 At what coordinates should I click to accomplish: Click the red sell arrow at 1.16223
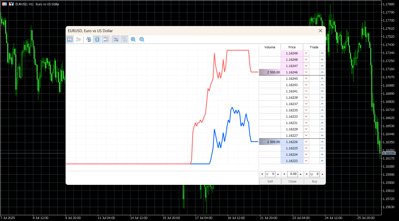coord(306,161)
